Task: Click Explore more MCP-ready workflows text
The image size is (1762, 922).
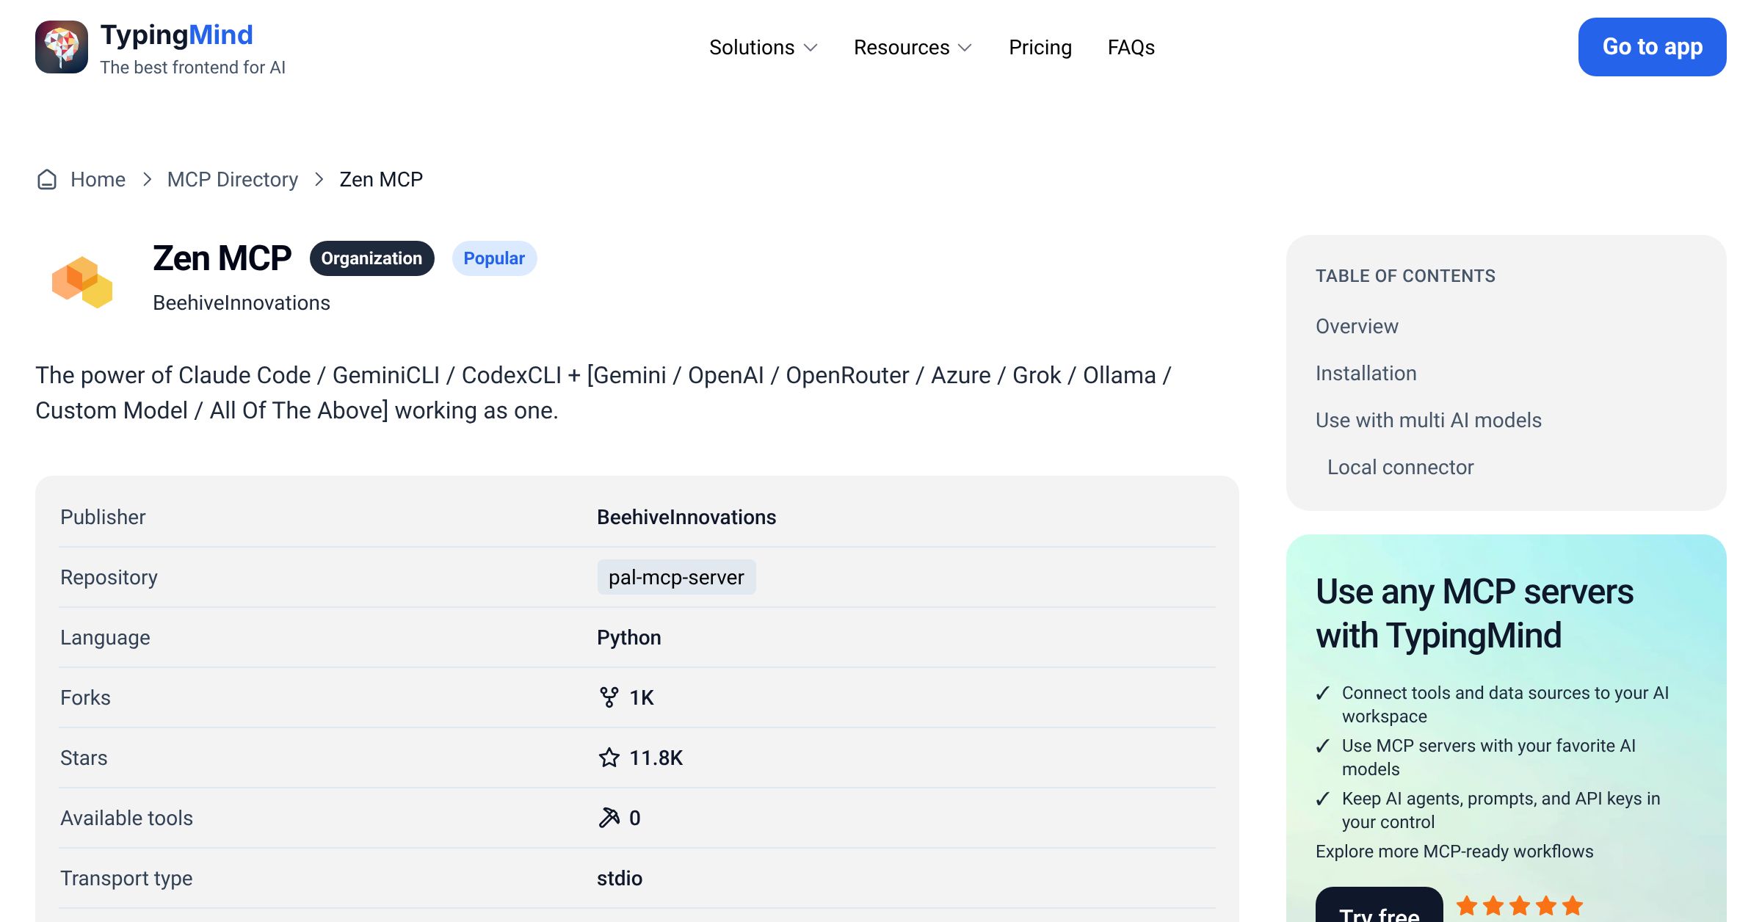Action: [x=1454, y=852]
